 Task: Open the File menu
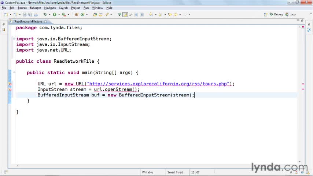(x=4, y=8)
